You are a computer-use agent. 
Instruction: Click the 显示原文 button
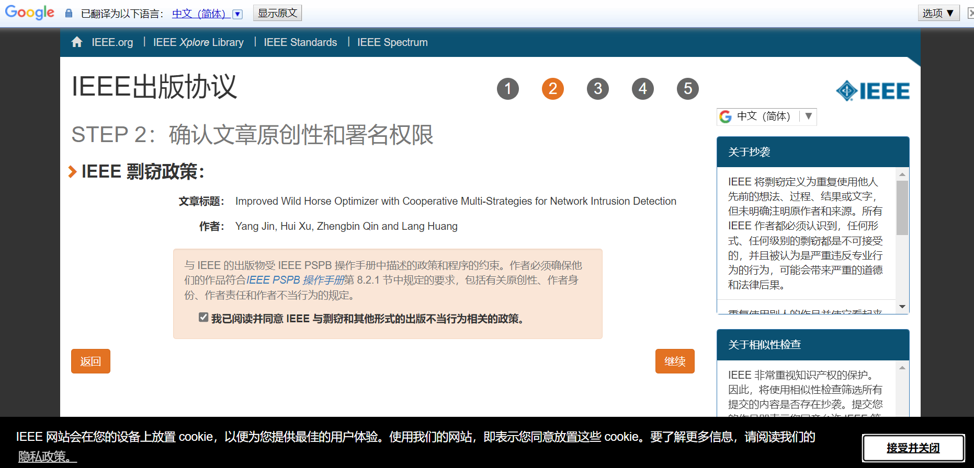(277, 13)
